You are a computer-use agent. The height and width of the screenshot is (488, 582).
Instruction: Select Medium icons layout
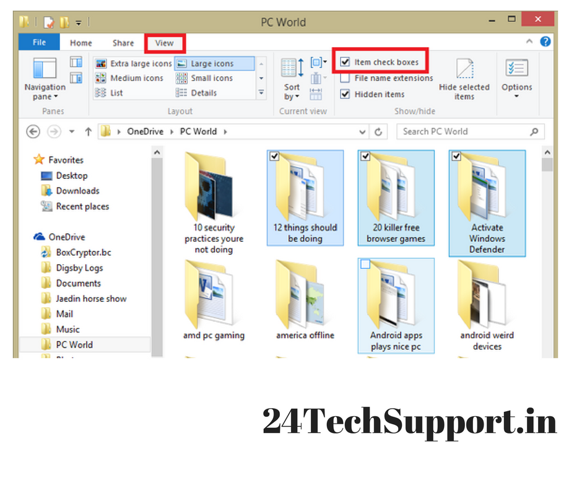129,78
